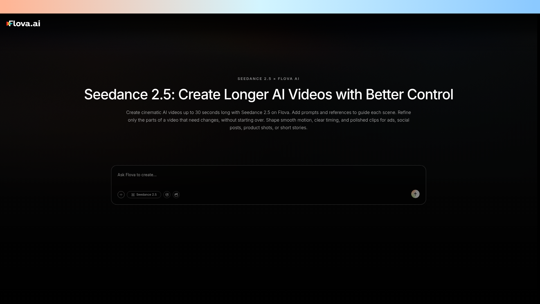
Task: Click the 'Create cinematic AI videos' description paragraph
Action: pyautogui.click(x=269, y=120)
